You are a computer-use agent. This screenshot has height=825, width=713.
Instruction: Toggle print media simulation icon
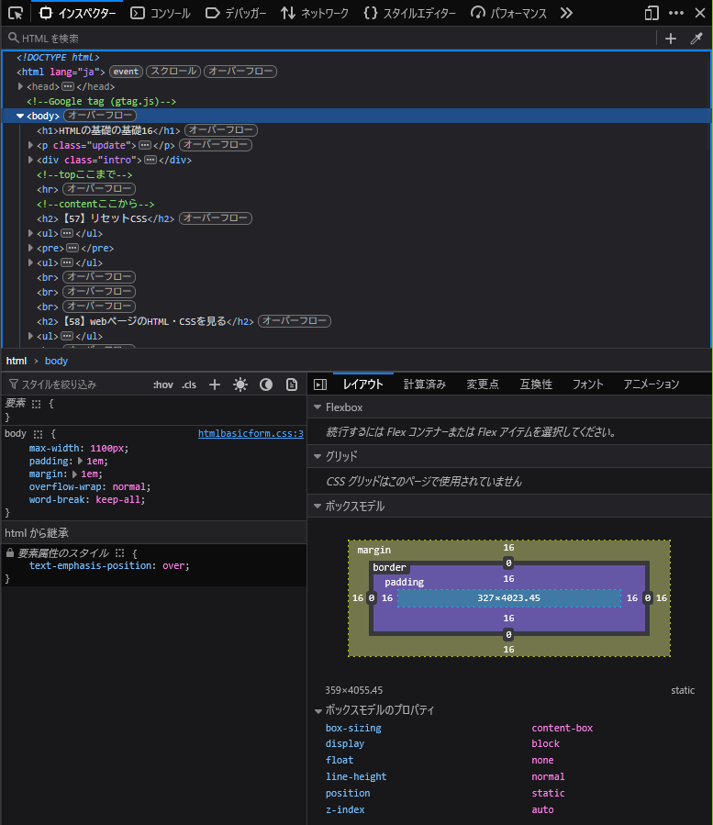pyautogui.click(x=292, y=385)
